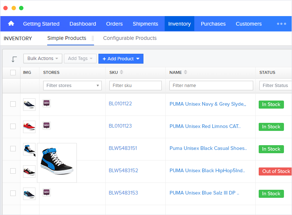
Task: Open product PUMA Unisex Red Limnos CAT
Action: click(x=205, y=126)
